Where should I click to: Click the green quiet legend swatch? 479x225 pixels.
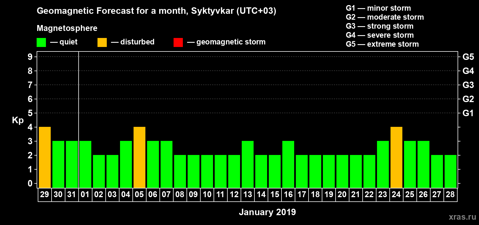(41, 42)
